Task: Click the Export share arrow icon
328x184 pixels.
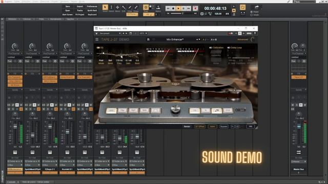Action: [x=257, y=7]
